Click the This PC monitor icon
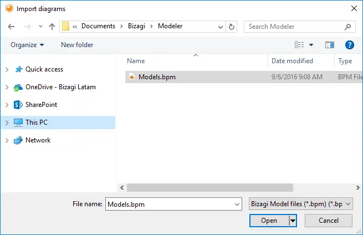The image size is (363, 235). pos(18,122)
